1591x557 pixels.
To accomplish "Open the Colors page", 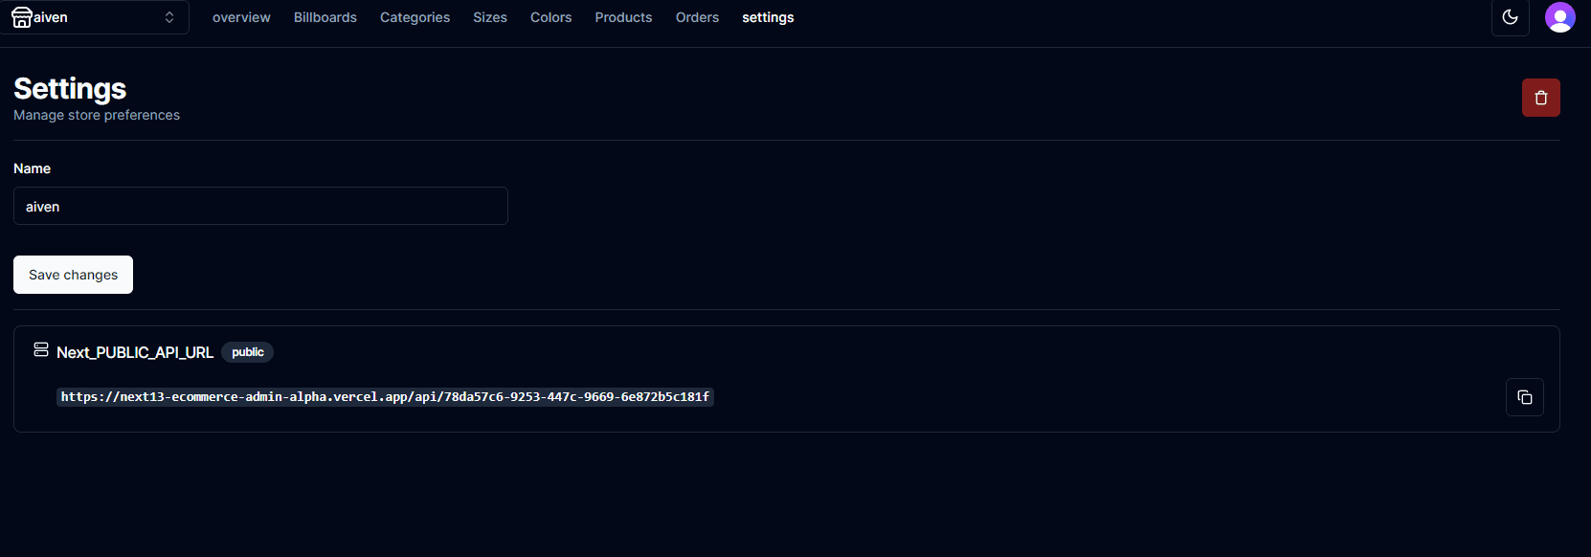I will pyautogui.click(x=551, y=17).
